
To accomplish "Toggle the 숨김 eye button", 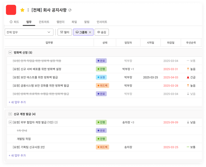I will (x=102, y=32).
